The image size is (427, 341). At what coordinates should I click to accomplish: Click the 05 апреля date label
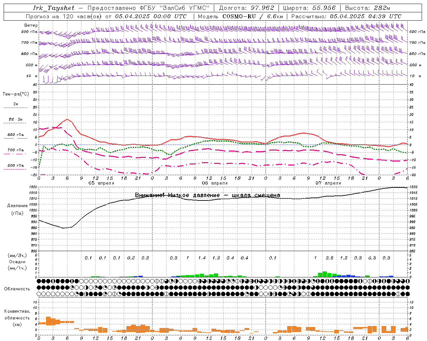101,183
